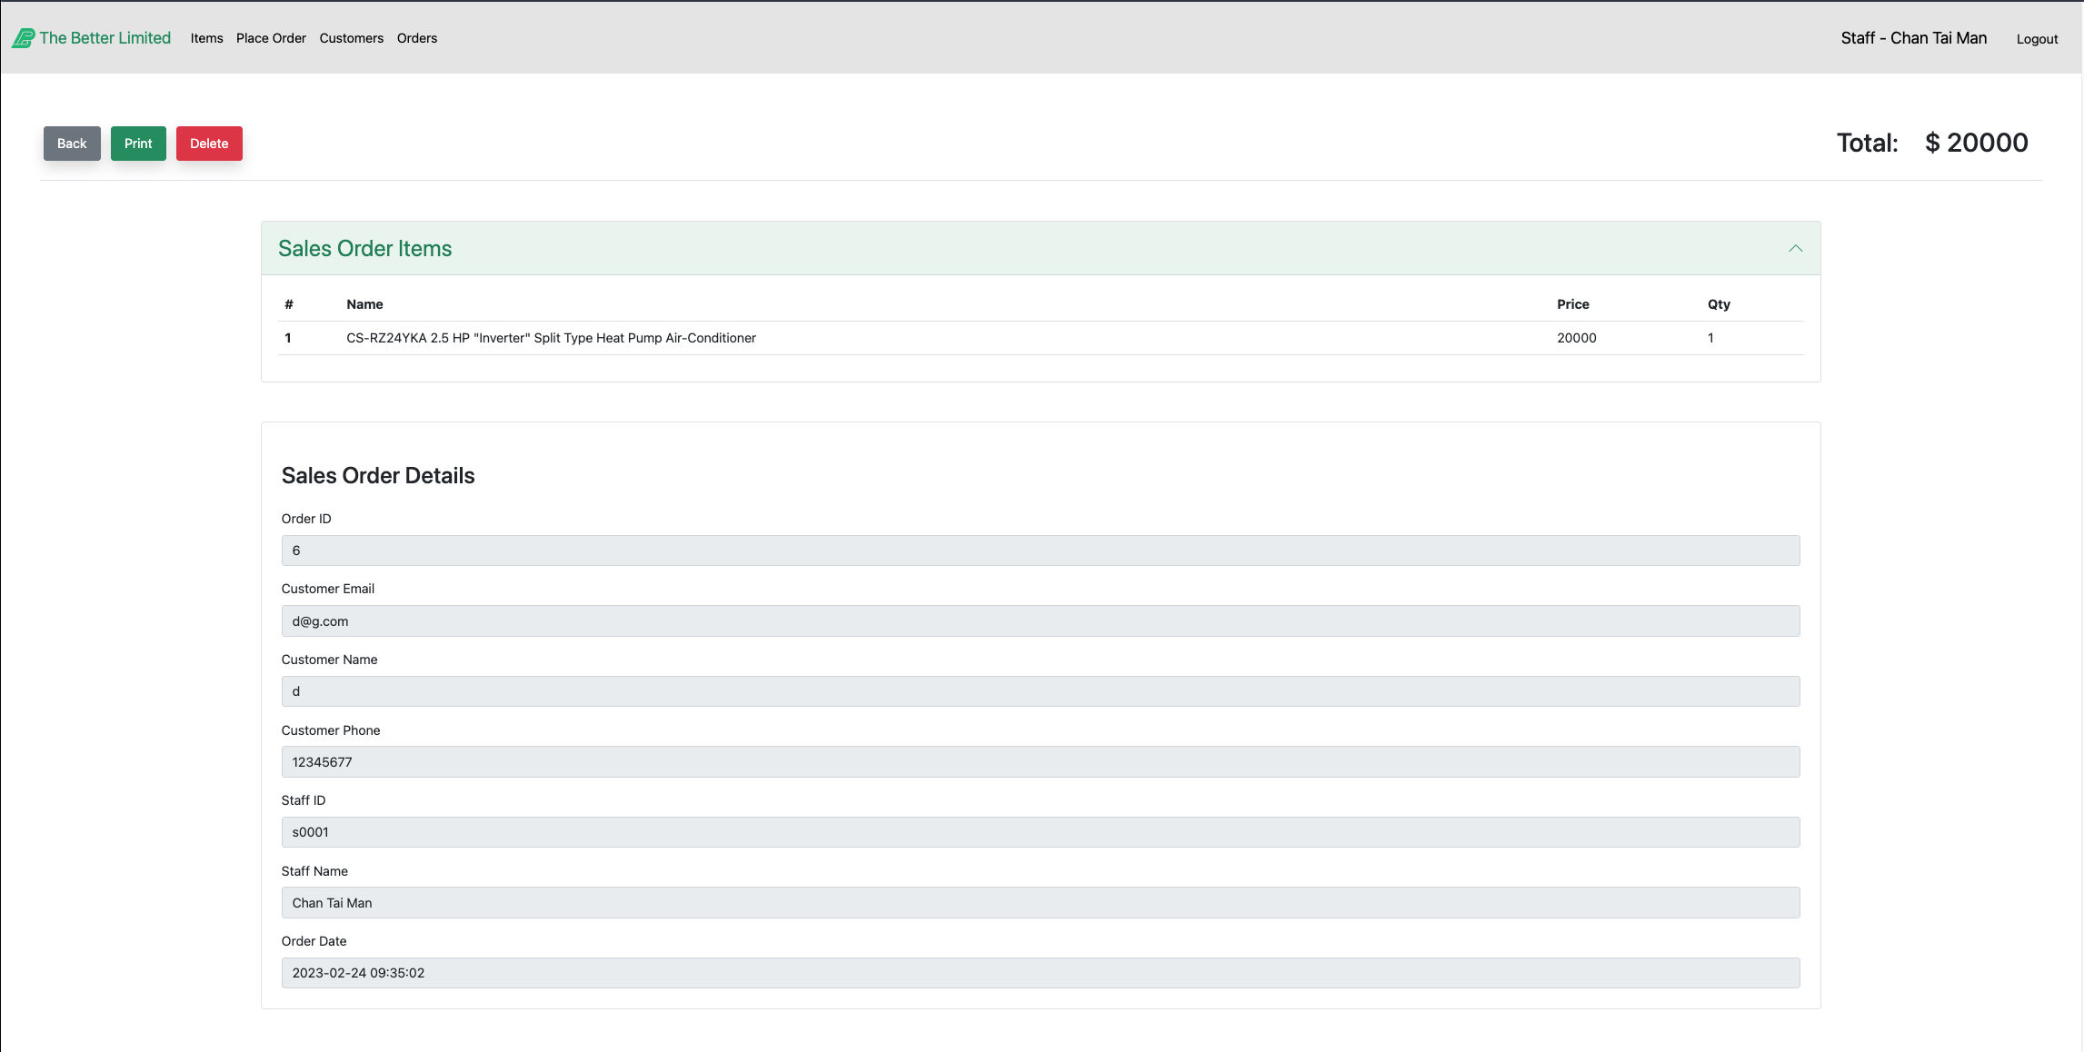Image resolution: width=2084 pixels, height=1052 pixels.
Task: Click the Customer Email field
Action: 1040,621
